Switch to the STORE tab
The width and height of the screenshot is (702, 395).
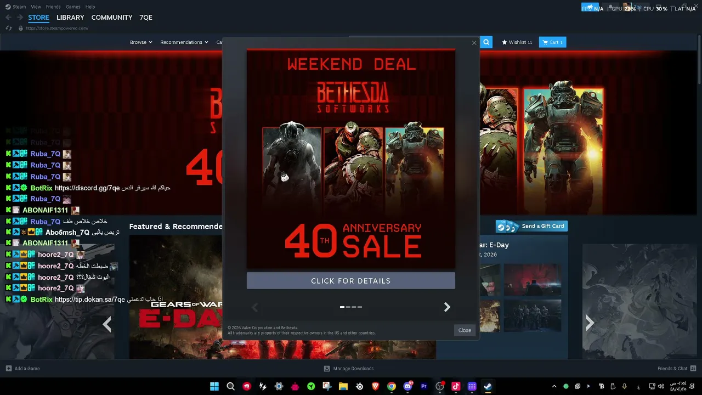[38, 18]
